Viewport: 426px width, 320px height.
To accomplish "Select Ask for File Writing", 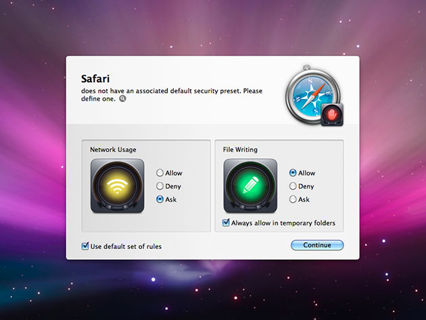I will [x=293, y=200].
